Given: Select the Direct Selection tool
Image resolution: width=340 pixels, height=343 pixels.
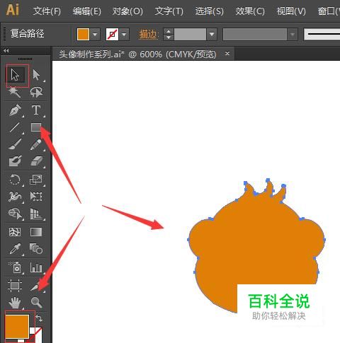Looking at the screenshot, I should click(x=36, y=75).
